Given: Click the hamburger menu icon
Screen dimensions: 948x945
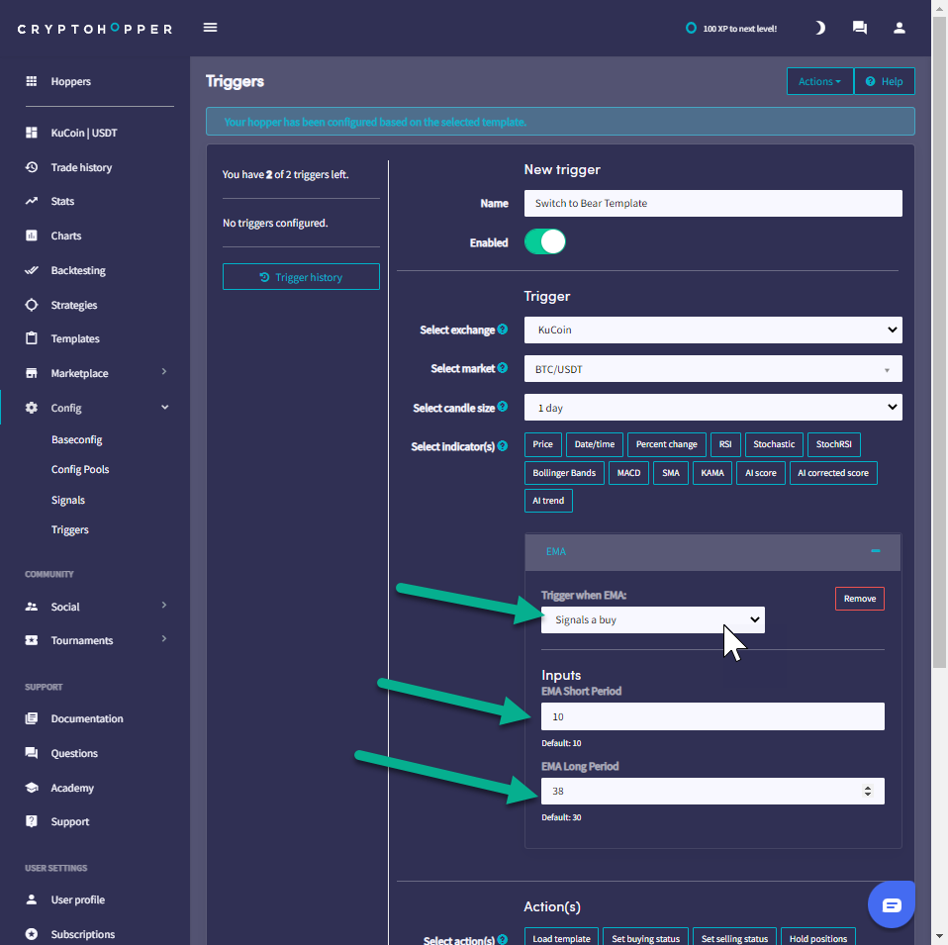Looking at the screenshot, I should (x=210, y=28).
